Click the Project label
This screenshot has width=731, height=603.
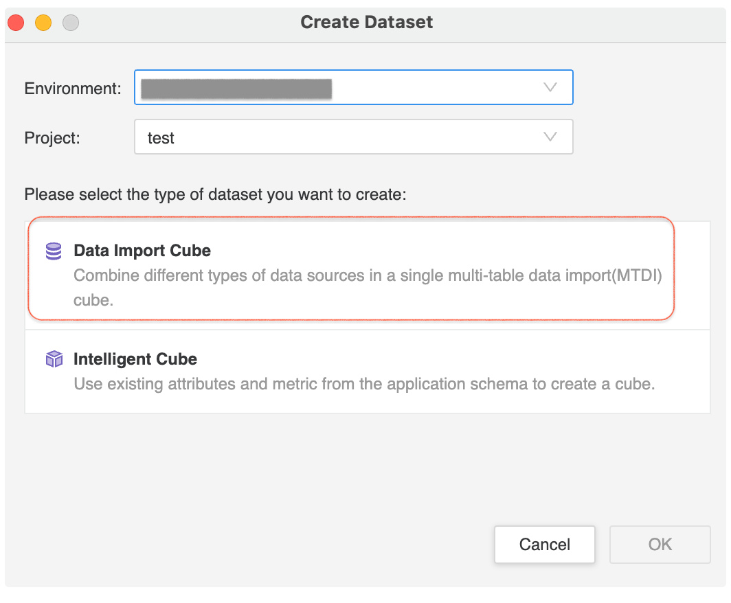[52, 138]
